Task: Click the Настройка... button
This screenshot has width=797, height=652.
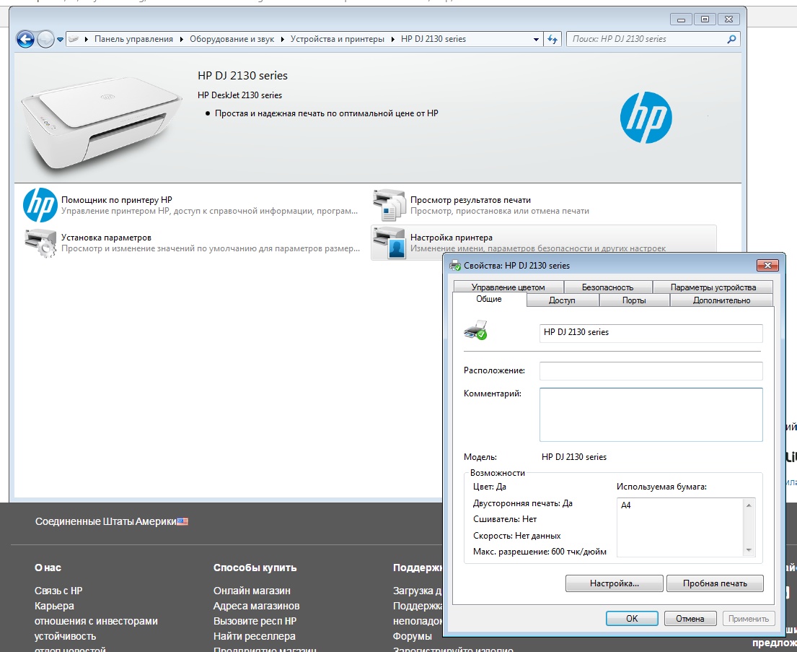Action: [614, 583]
